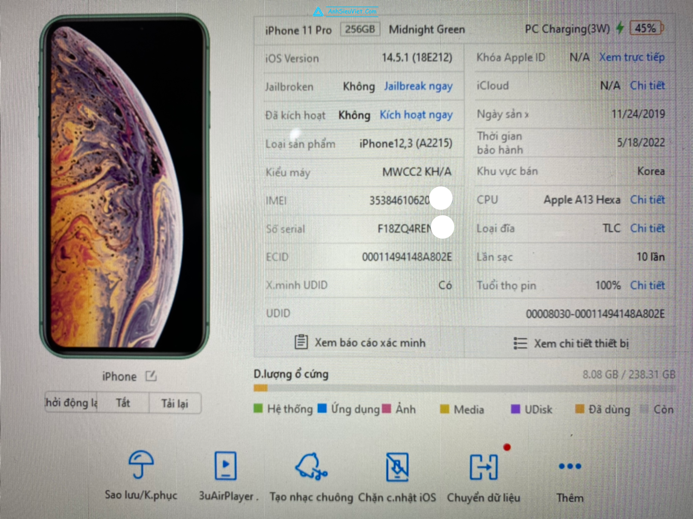Click the Khởi động lại restart button
This screenshot has width=693, height=519.
click(x=71, y=403)
